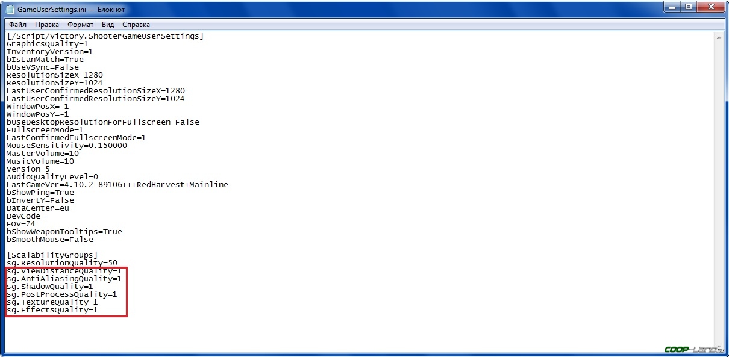Click the MusicVolume=10 line
The image size is (729, 357).
tap(40, 161)
